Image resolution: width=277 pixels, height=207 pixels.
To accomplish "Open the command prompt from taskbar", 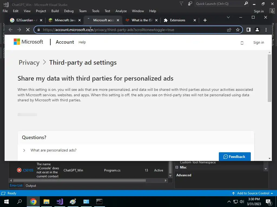I will coord(99,202).
